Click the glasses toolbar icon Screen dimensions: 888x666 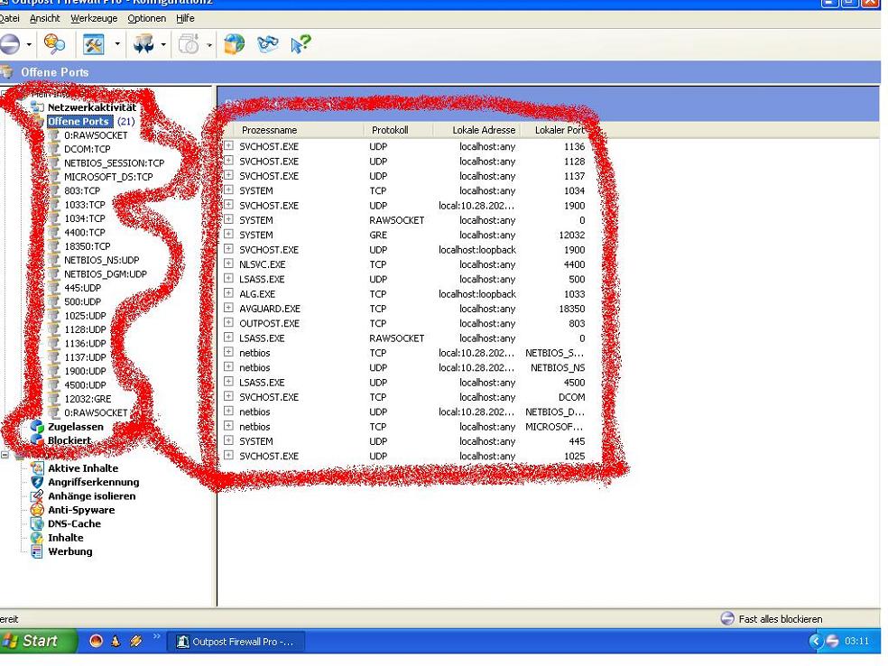tap(268, 44)
